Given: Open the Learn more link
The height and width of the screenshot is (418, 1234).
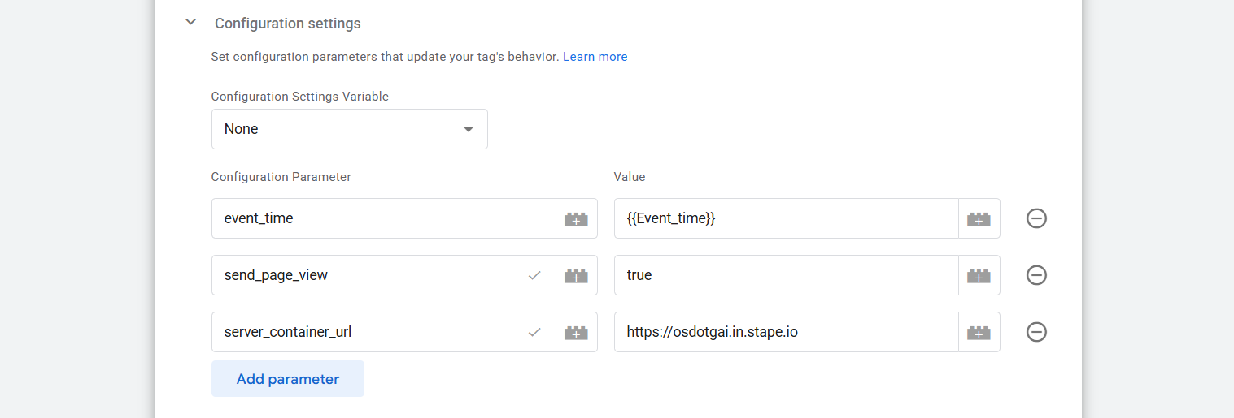Looking at the screenshot, I should [x=595, y=57].
